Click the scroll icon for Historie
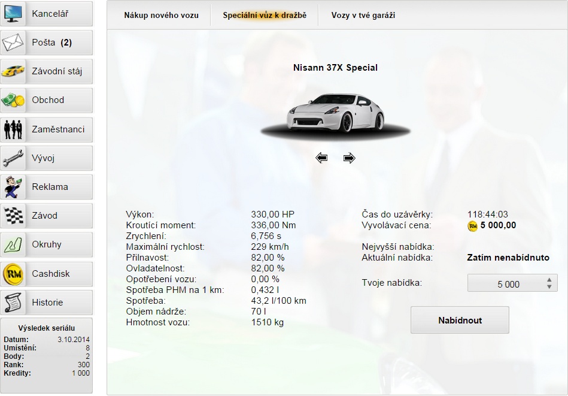 pos(13,303)
